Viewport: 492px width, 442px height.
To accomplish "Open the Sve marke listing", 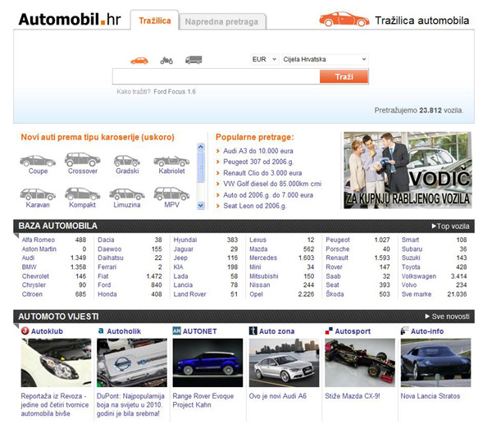I will [417, 294].
